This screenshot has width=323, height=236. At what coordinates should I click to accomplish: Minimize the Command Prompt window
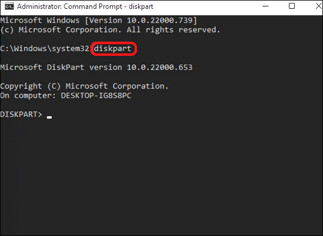[x=266, y=6]
